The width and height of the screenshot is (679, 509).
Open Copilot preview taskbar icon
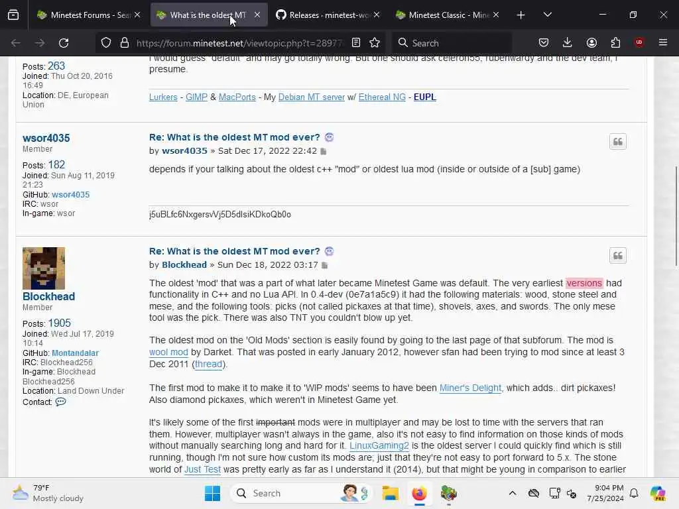(657, 493)
